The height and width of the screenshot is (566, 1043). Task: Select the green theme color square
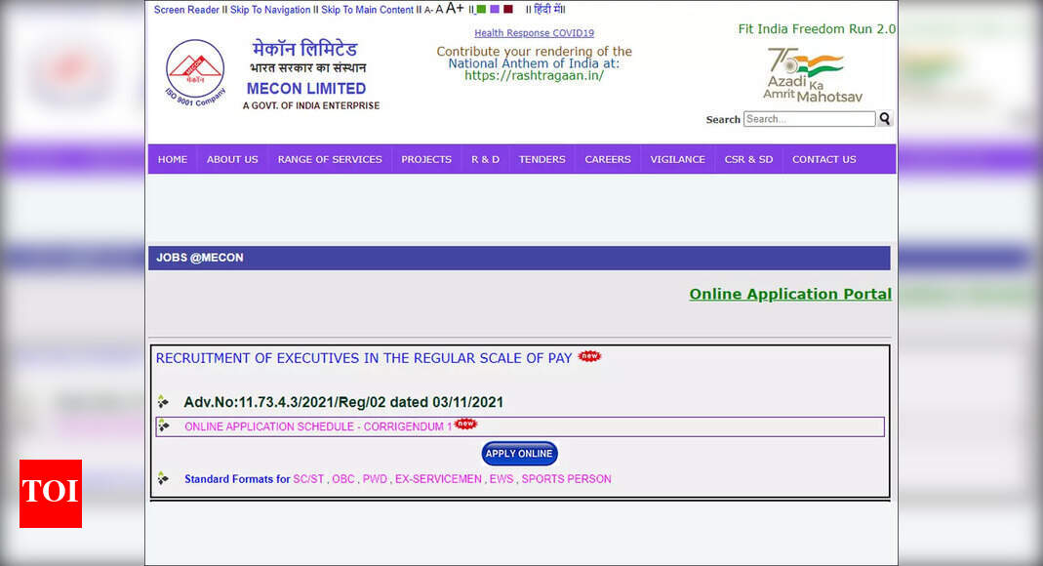click(x=481, y=9)
